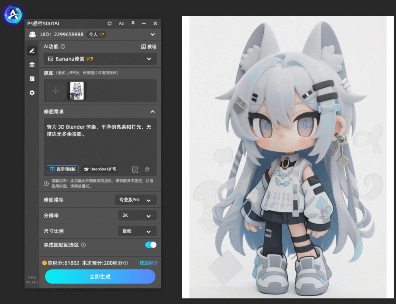Viewport: 396px width, 304px height.
Task: Click the gold coin icon by 总积分
Action: (x=44, y=263)
